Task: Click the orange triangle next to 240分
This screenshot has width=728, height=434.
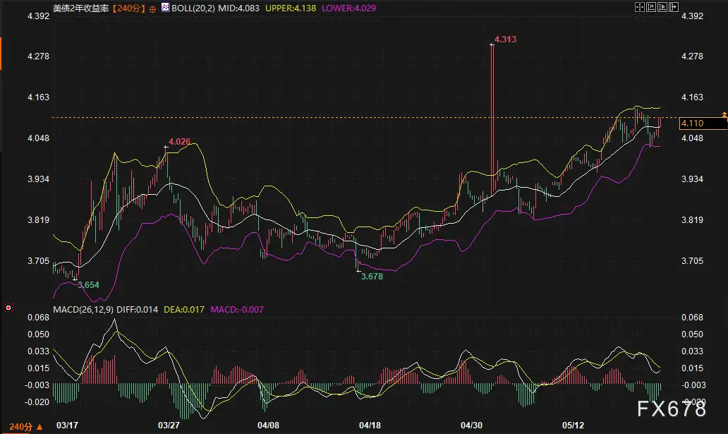Action: [40, 426]
